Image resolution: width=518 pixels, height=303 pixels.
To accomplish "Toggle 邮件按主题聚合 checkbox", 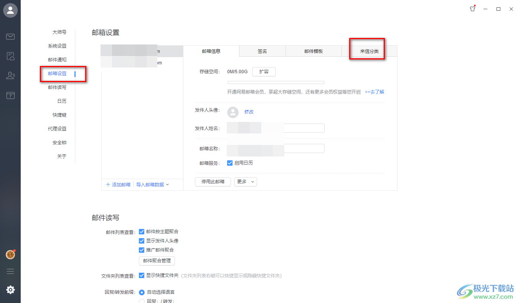I will point(142,232).
